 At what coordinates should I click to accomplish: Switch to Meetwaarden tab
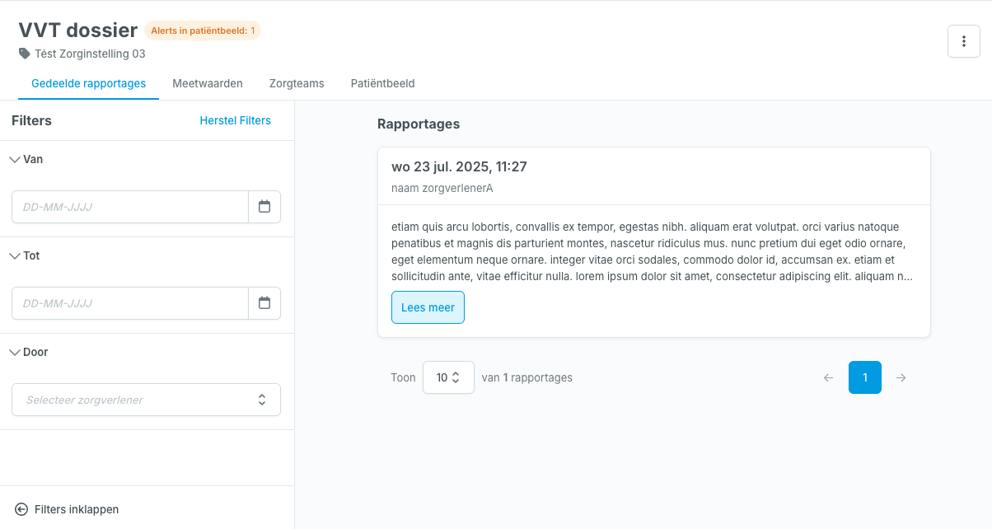point(208,83)
